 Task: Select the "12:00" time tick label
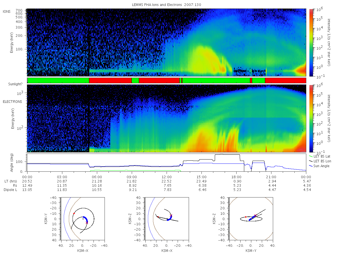pos(167,177)
